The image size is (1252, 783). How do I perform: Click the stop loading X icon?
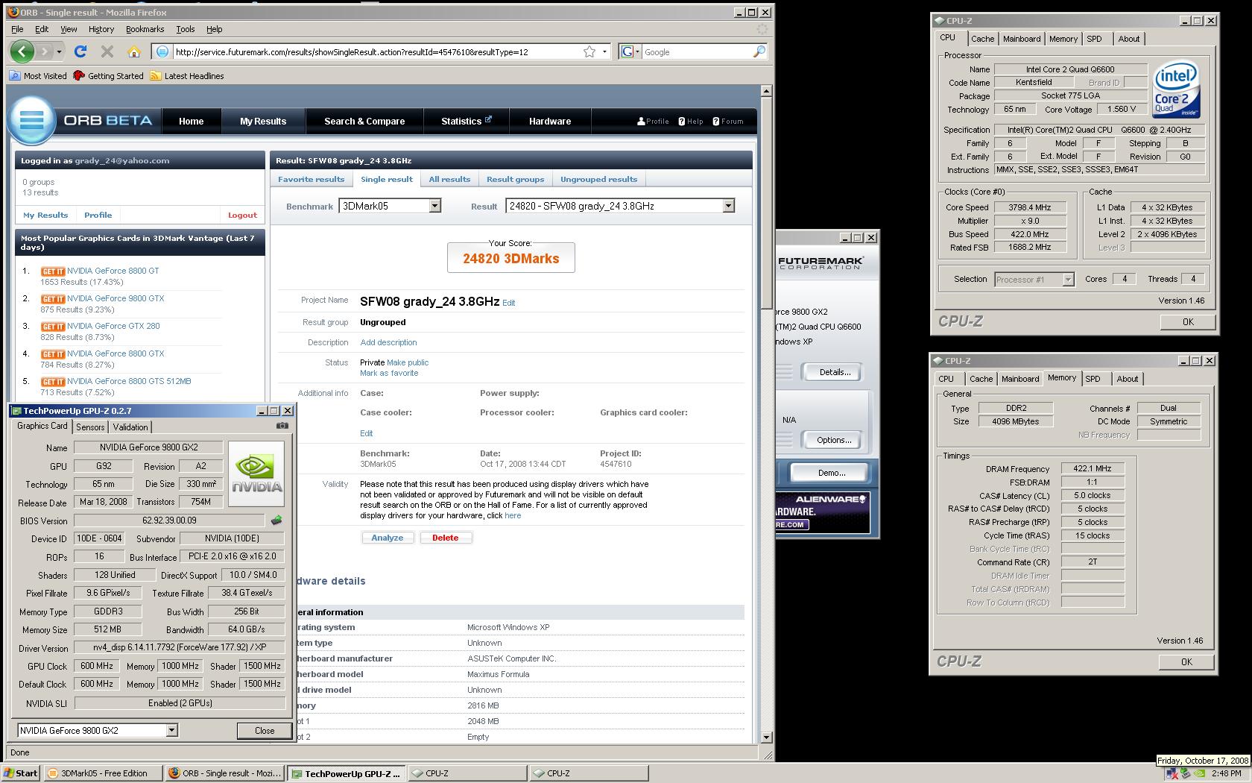[x=107, y=51]
